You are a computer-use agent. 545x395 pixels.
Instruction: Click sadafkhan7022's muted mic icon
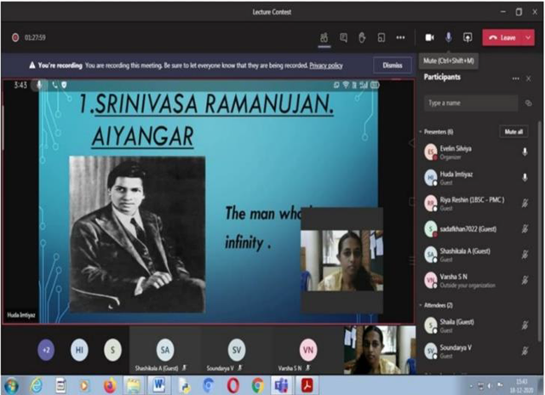tap(525, 229)
